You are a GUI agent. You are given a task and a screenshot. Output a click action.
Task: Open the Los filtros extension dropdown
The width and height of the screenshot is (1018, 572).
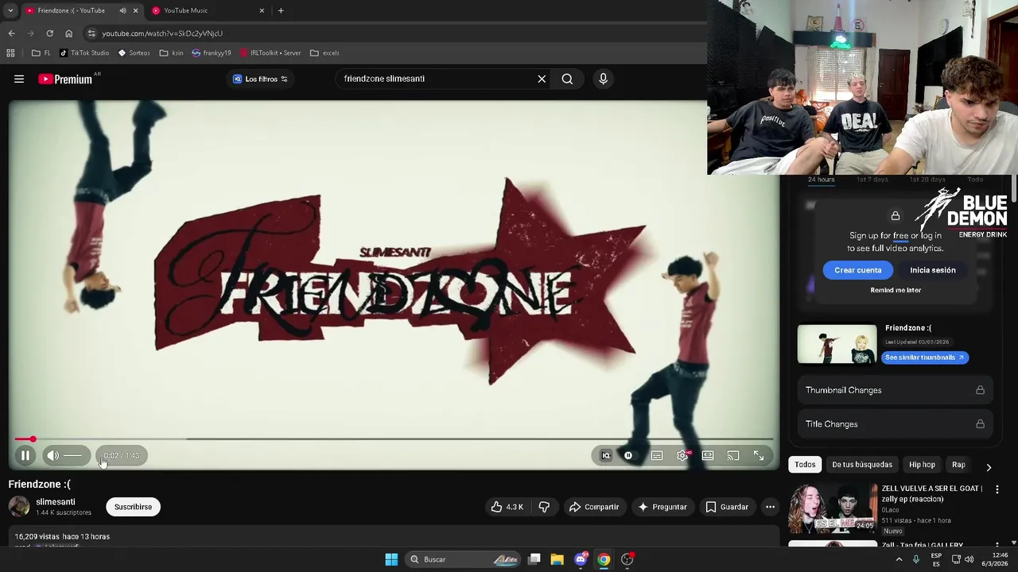pos(260,79)
